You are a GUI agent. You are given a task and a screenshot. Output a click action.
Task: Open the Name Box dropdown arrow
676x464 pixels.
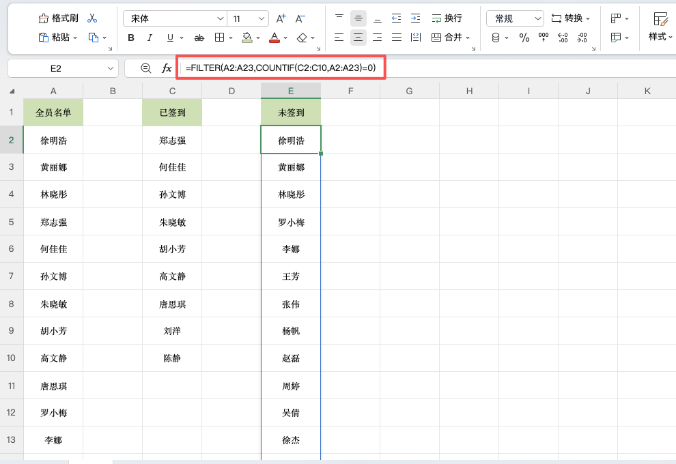pos(111,68)
